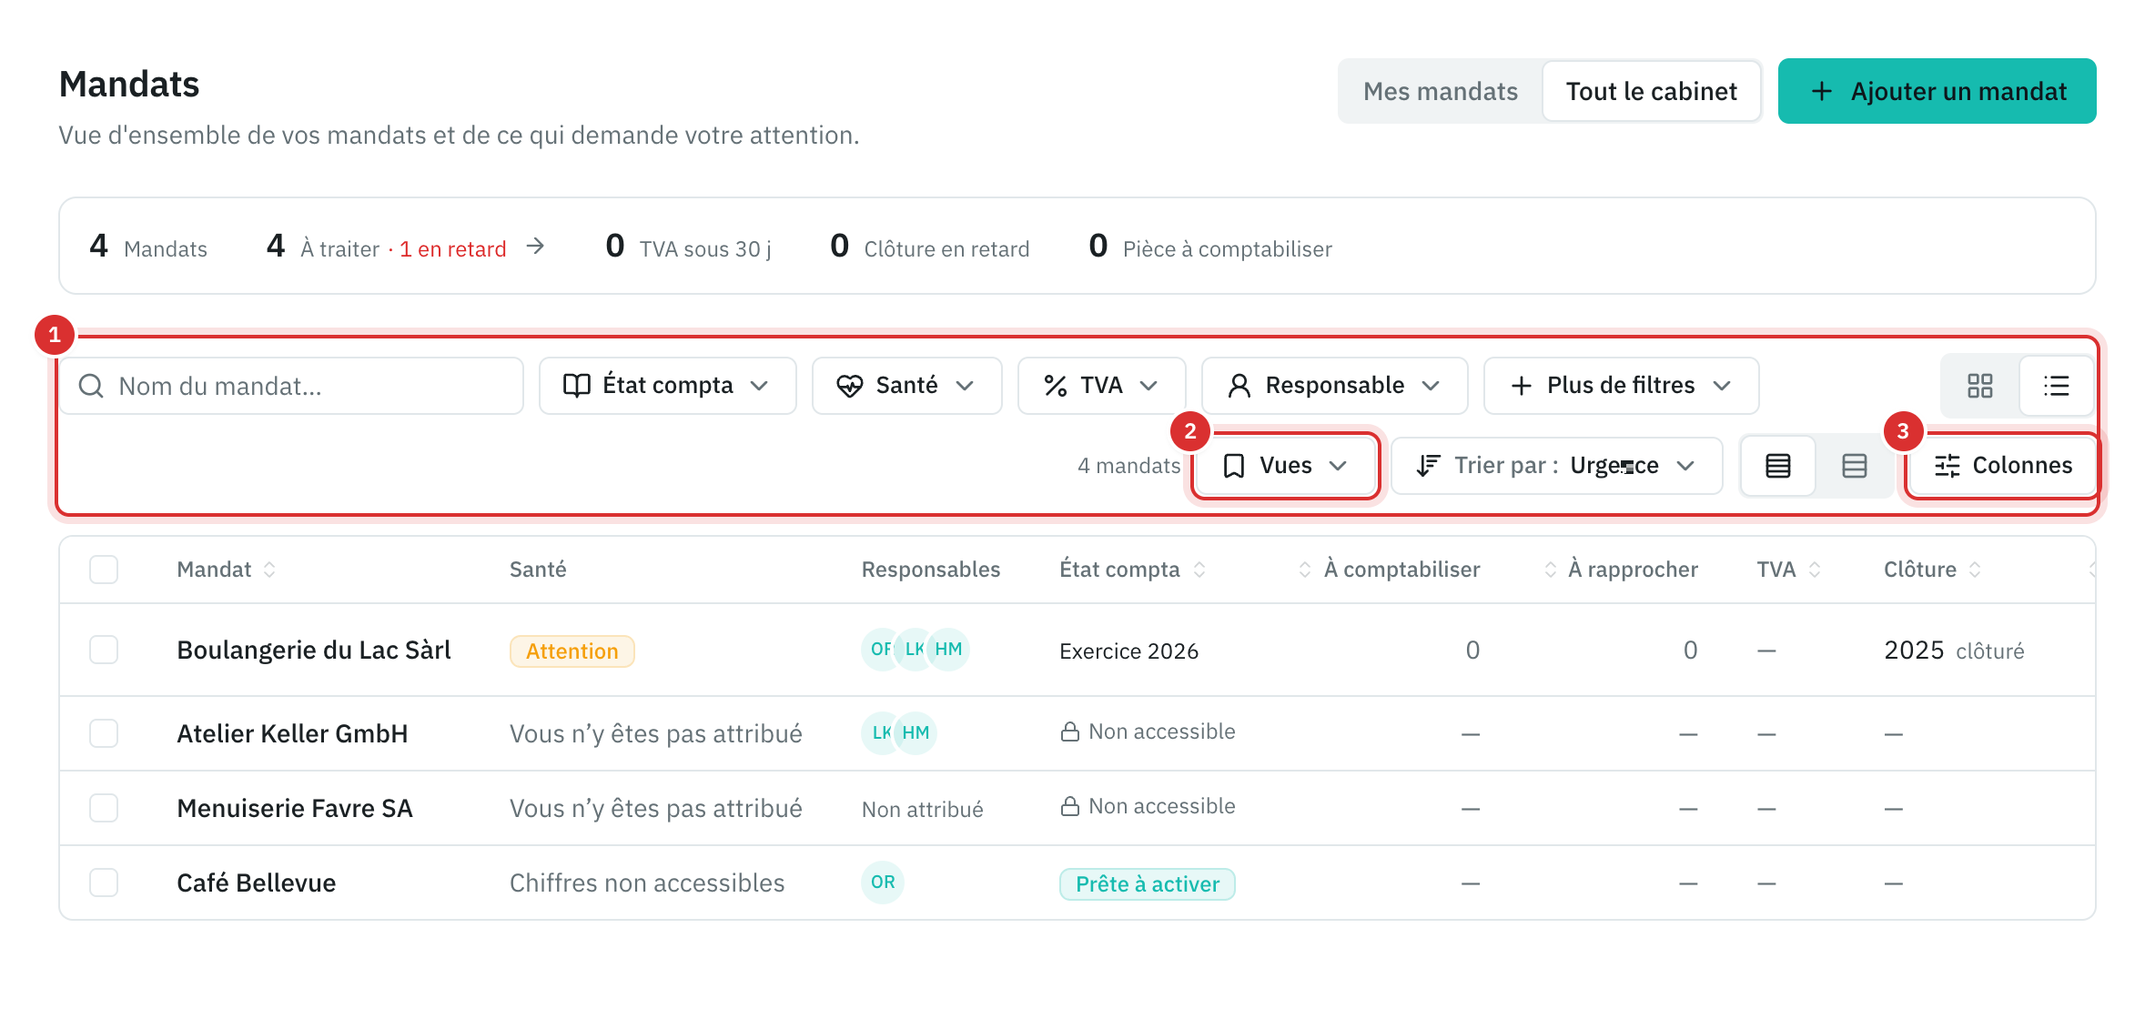This screenshot has height=1019, width=2155.
Task: Check the Boulangerie du Lac Sàrl row checkbox
Action: click(x=104, y=650)
